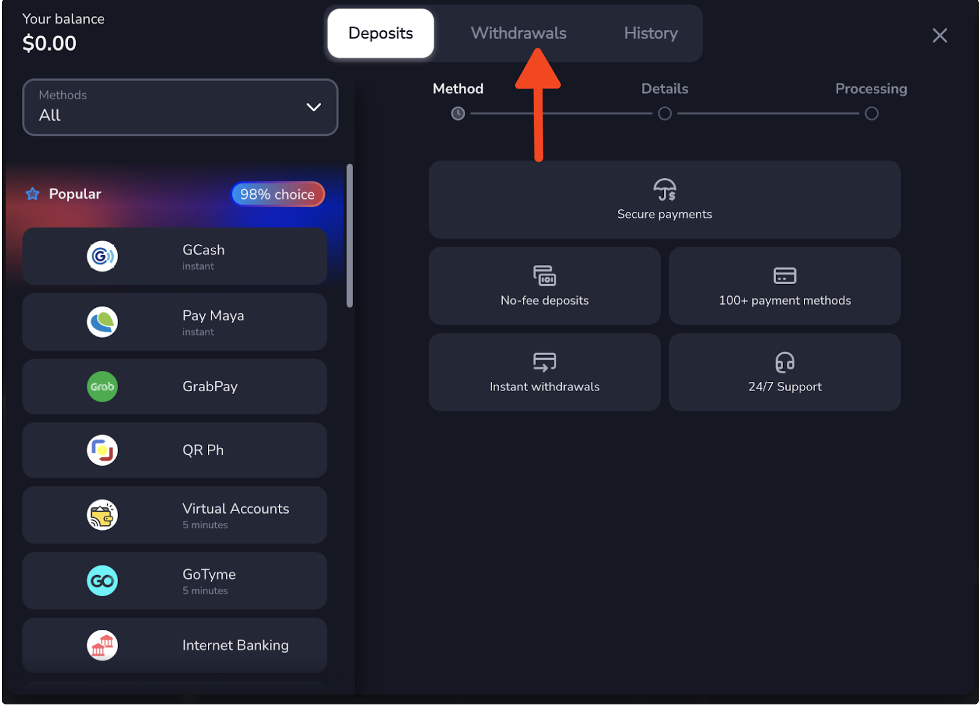Click the 24/7 Support headset icon
Screen dimensions: 979x705
coord(784,362)
